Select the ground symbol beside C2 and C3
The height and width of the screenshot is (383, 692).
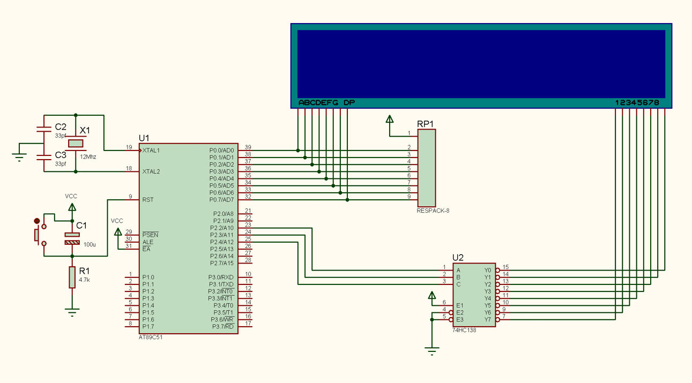click(19, 156)
